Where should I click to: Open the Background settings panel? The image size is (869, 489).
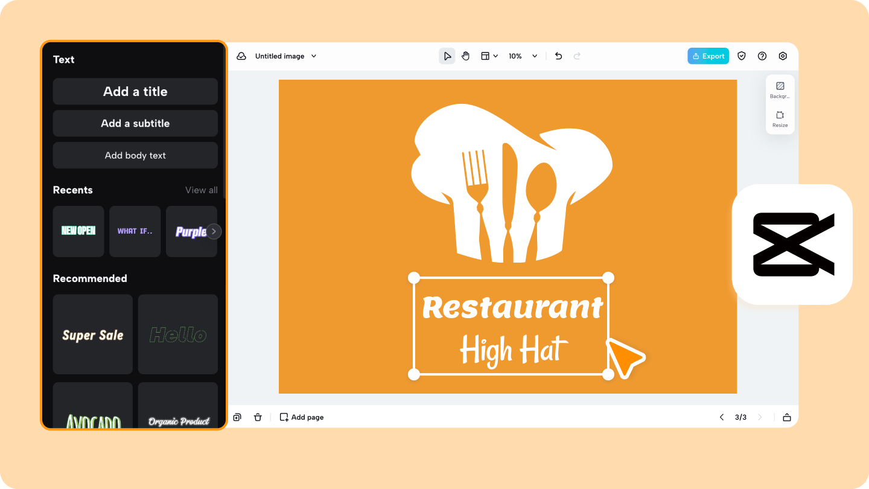(x=780, y=88)
